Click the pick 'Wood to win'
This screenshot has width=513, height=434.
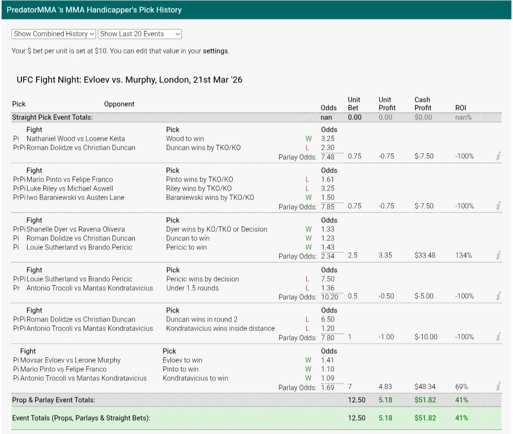pyautogui.click(x=185, y=139)
